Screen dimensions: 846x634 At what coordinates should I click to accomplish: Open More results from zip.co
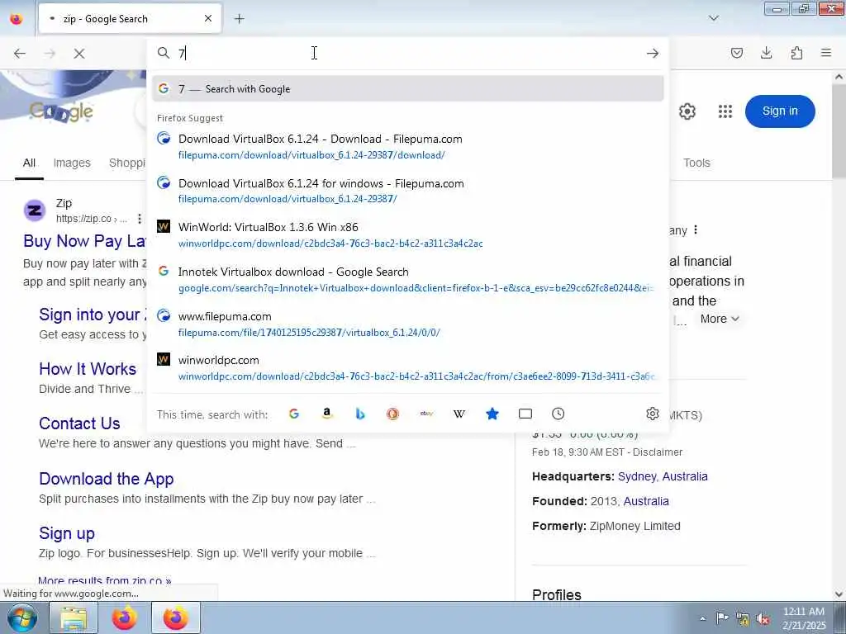[x=105, y=581]
